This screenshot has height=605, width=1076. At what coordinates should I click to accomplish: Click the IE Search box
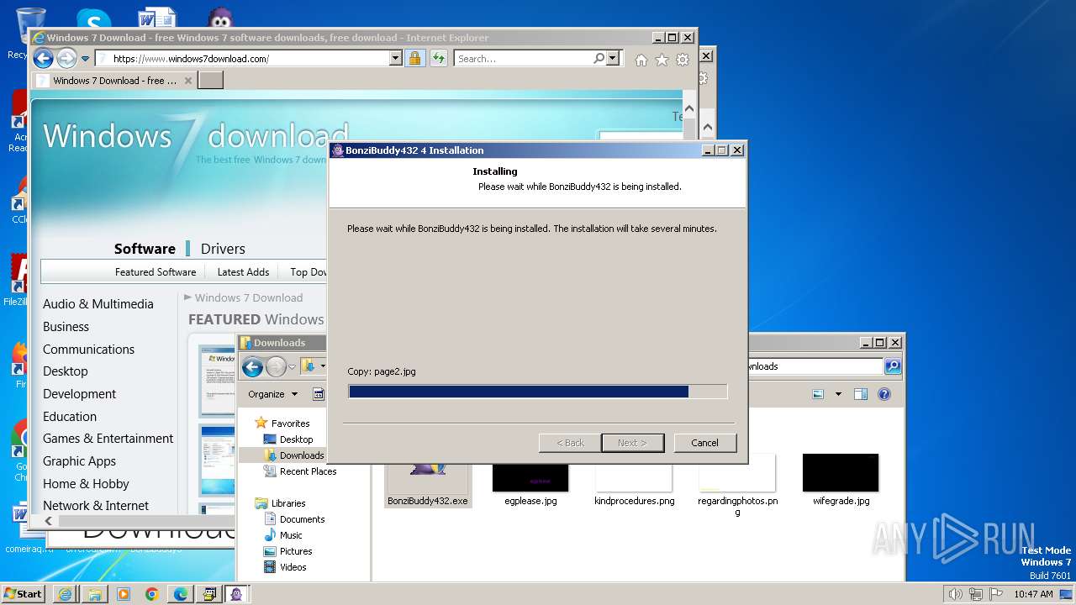pos(523,59)
